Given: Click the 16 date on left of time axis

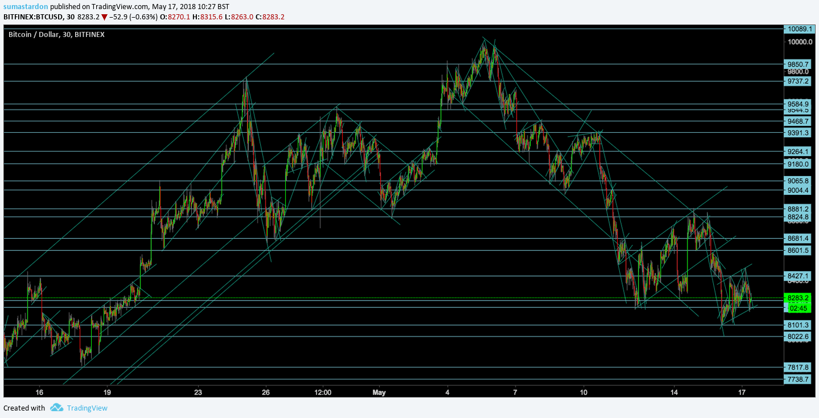Looking at the screenshot, I should (39, 392).
